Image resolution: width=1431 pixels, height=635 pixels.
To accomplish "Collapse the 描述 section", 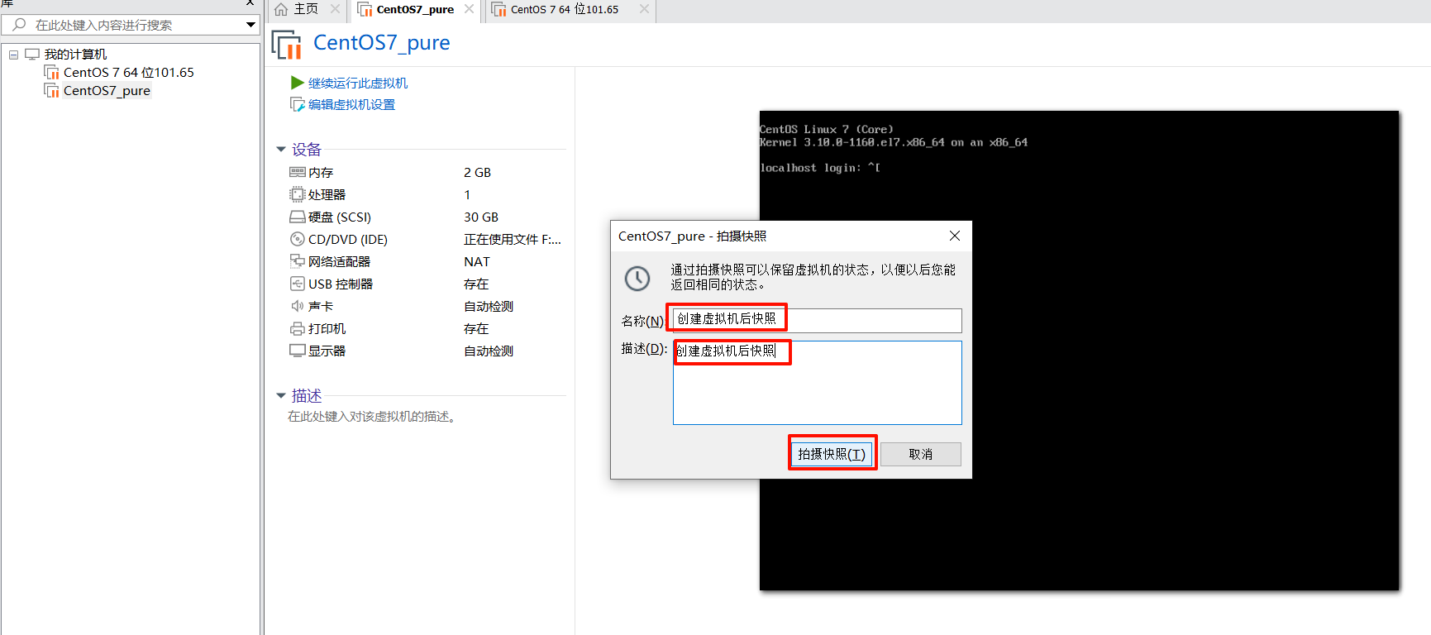I will coord(281,396).
